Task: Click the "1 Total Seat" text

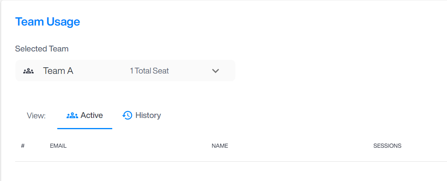Action: 149,71
